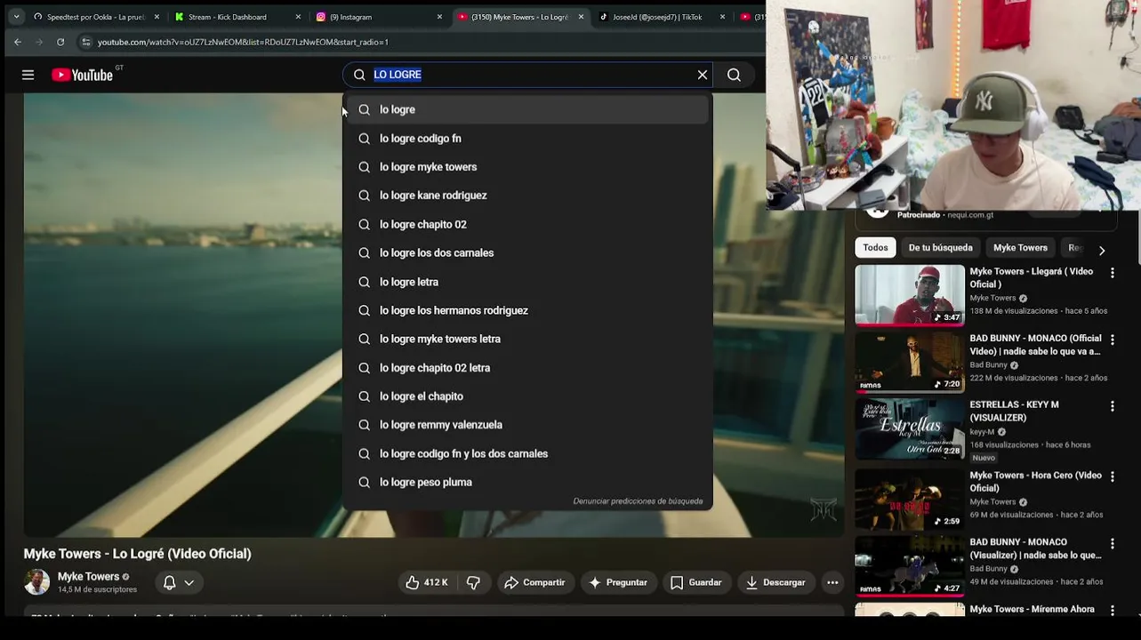
Task: Select the 'Myke Towers' filter chip
Action: (x=1020, y=248)
